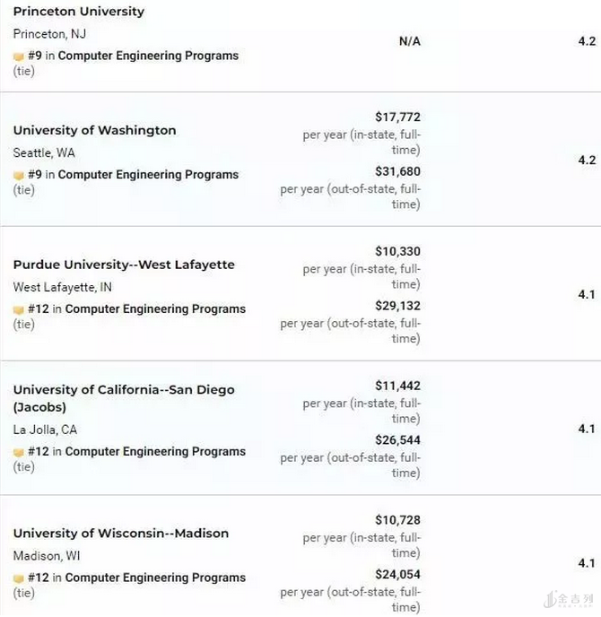Viewport: 601px width, 617px height.
Task: Click the badge icon beside Purdue's #12 ranking
Action: [x=18, y=309]
